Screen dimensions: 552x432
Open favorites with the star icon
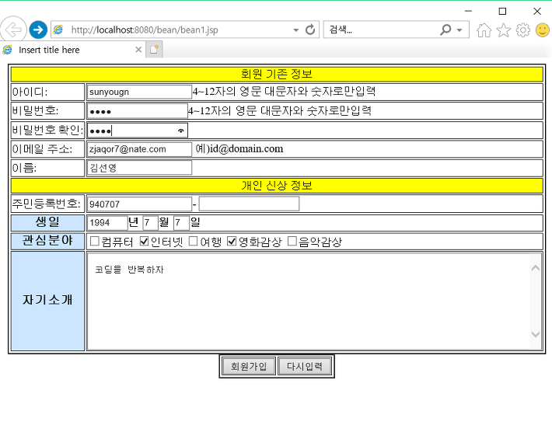pos(504,30)
